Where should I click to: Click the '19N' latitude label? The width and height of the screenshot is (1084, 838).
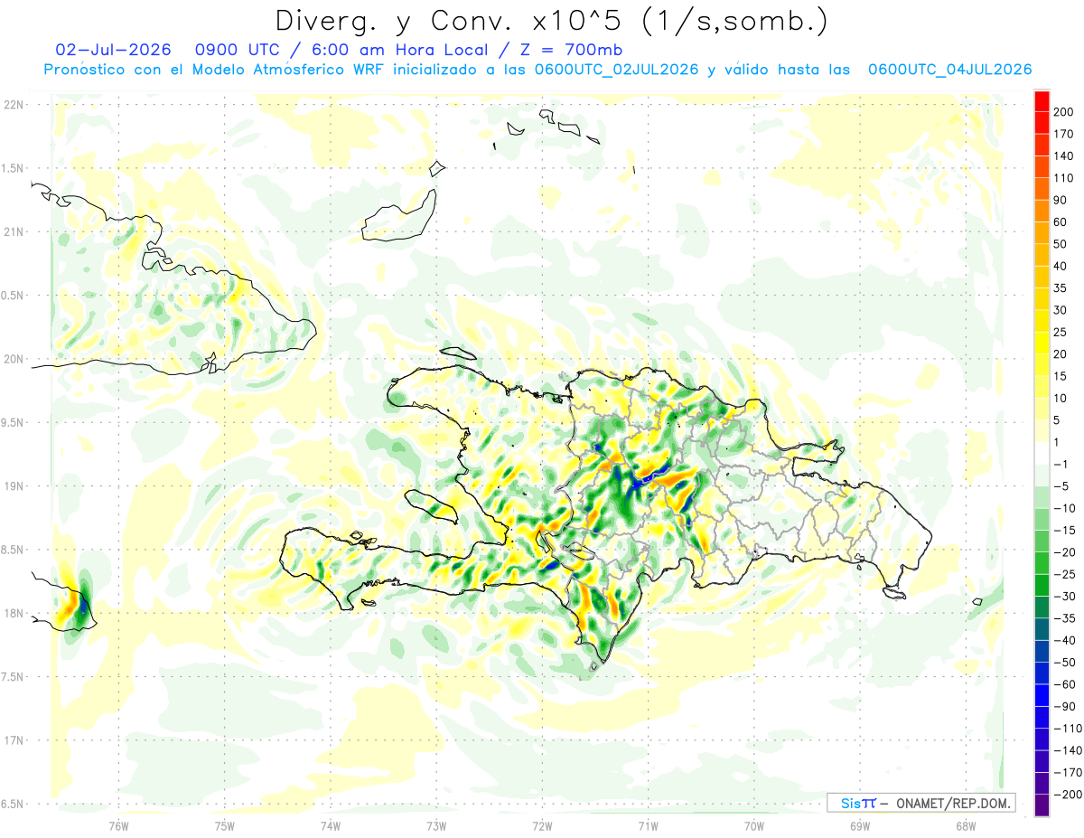pos(14,485)
